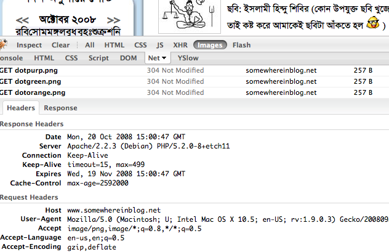Click the Request Headers section title
Screen dimensions: 389x252
click(29, 197)
